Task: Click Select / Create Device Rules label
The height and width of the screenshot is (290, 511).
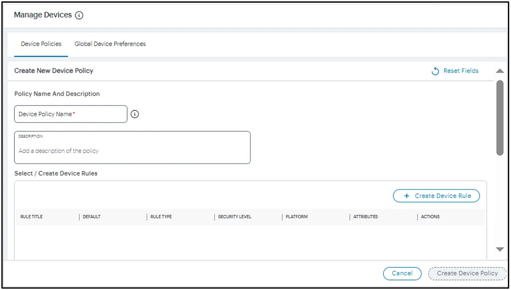Action: (56, 173)
